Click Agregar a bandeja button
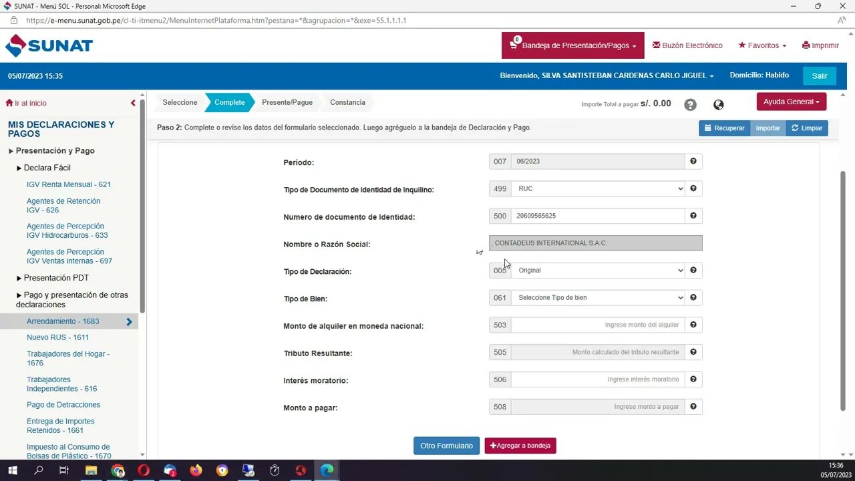The width and height of the screenshot is (855, 481). (x=520, y=446)
